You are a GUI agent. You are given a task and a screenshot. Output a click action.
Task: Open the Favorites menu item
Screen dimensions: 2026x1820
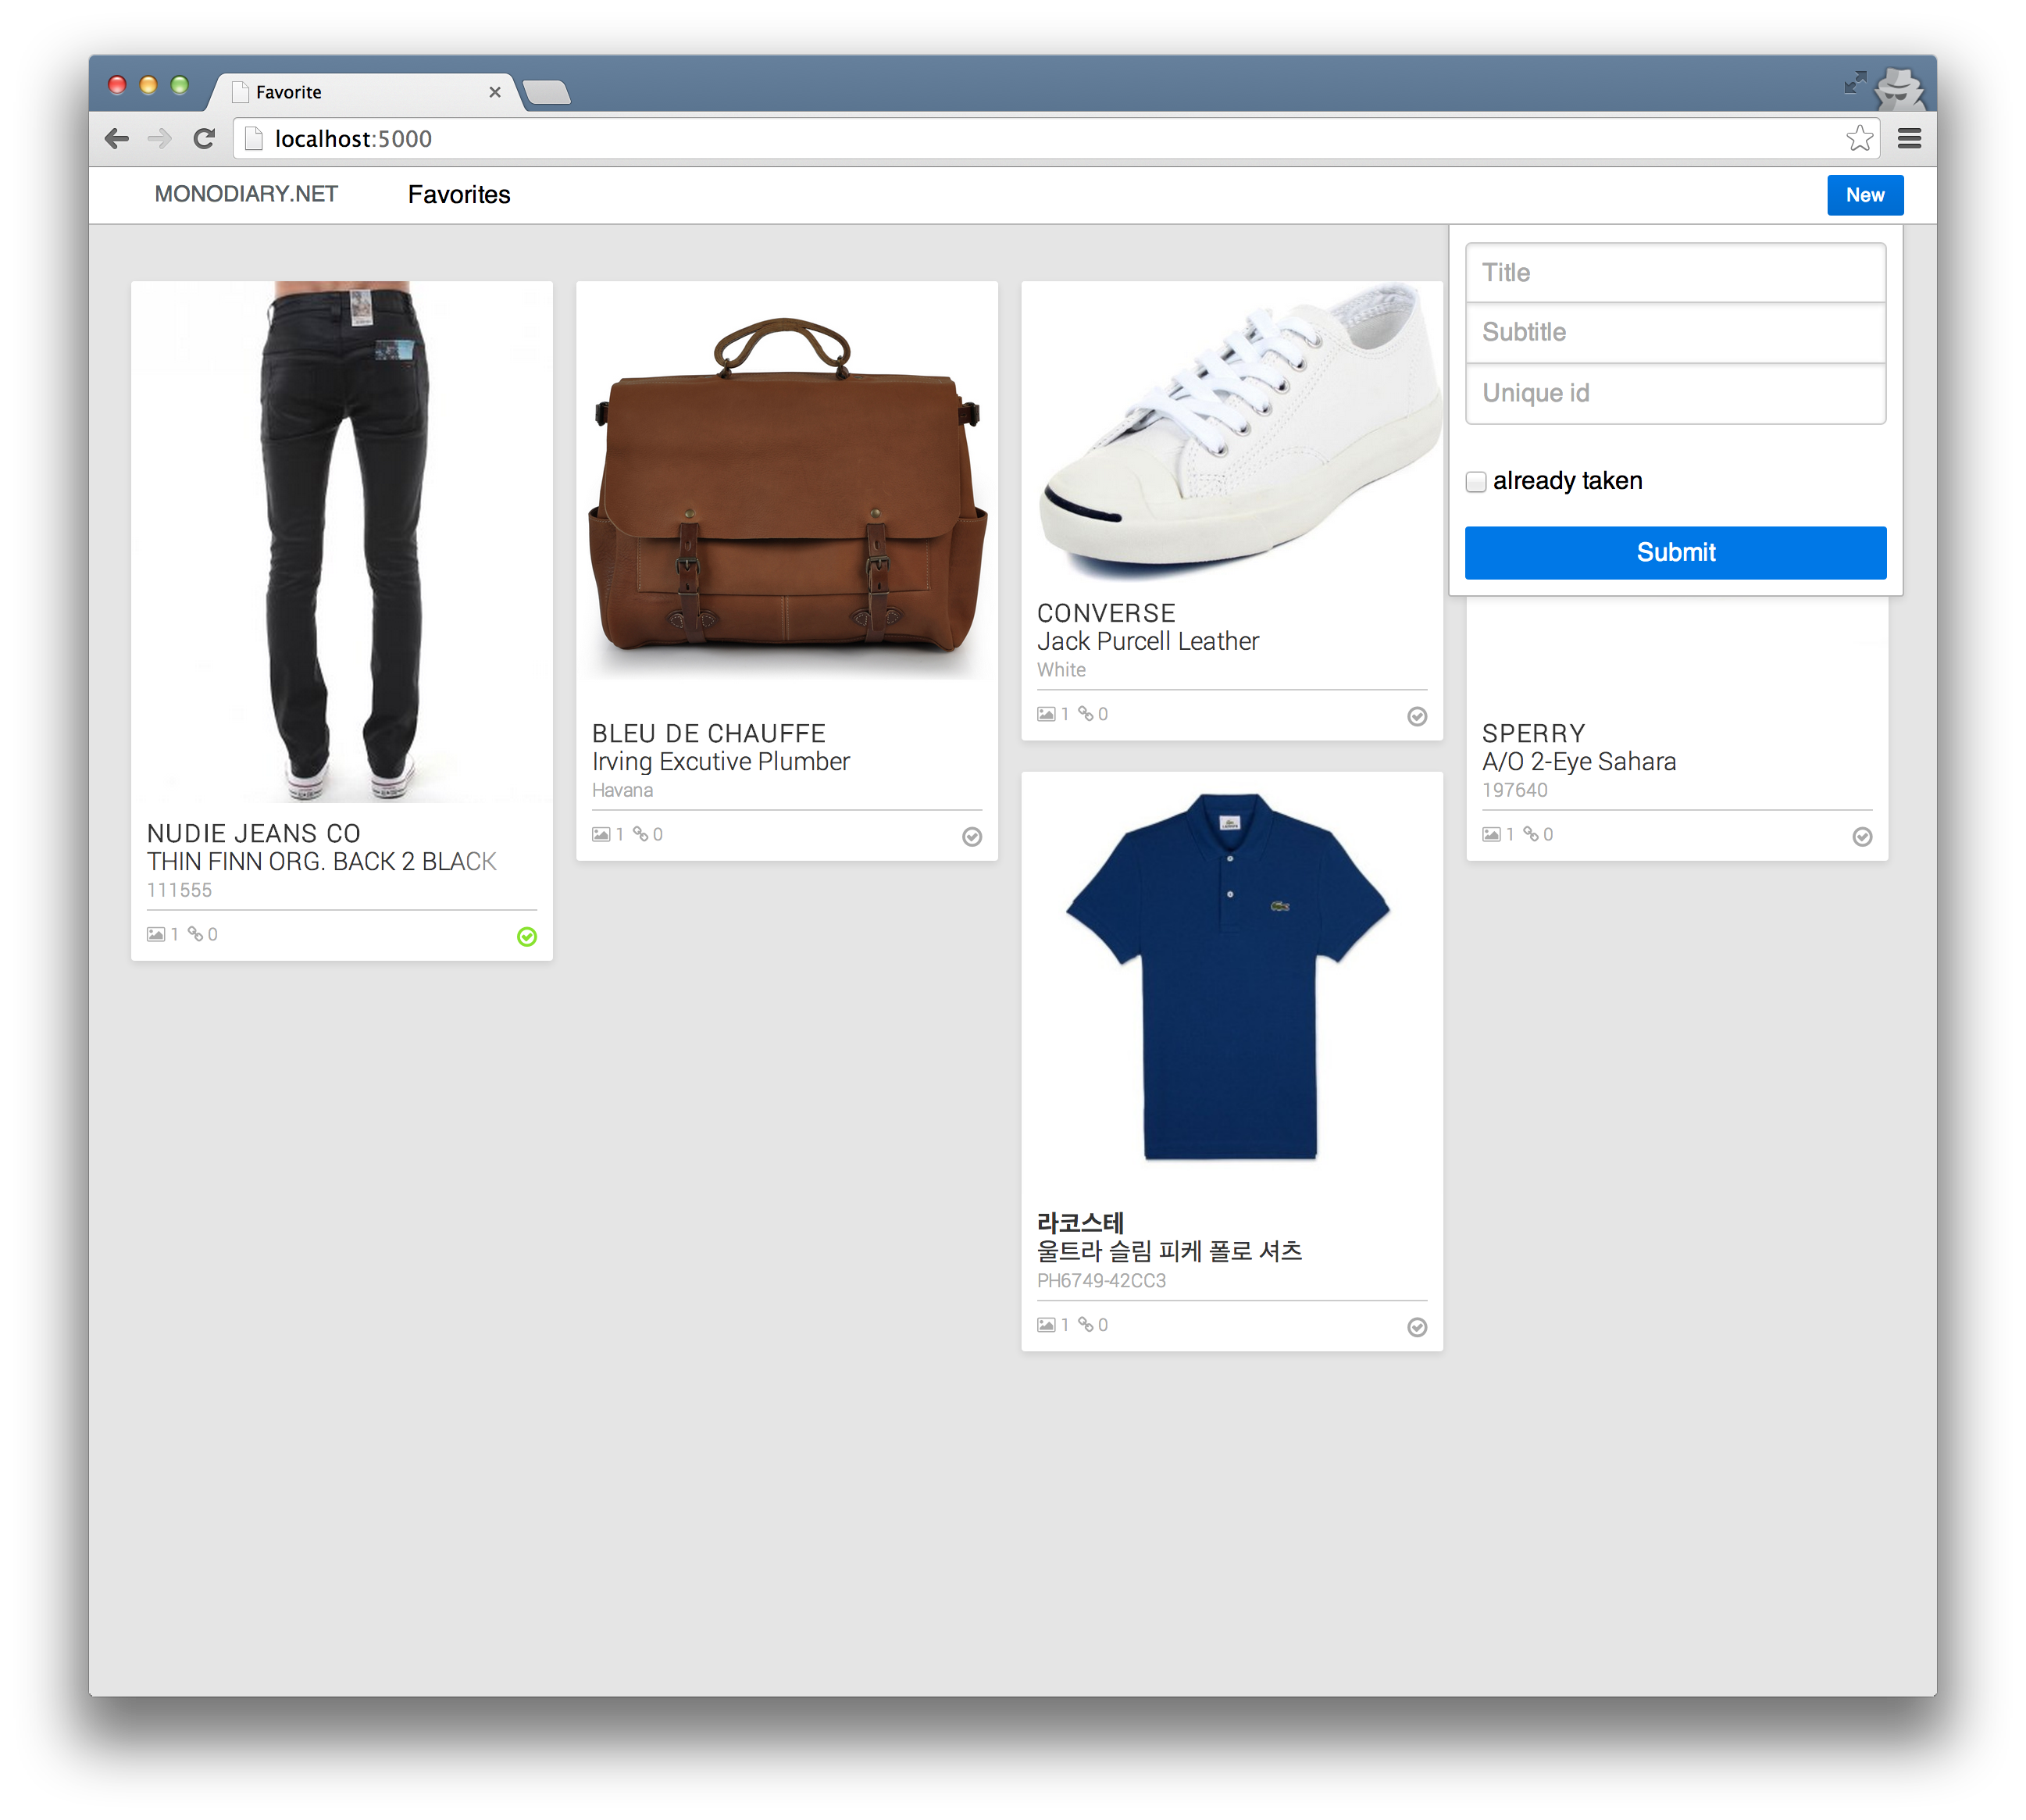click(x=459, y=195)
